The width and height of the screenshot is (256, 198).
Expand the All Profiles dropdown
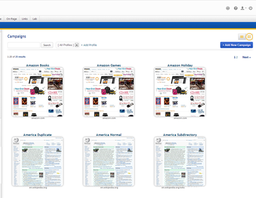[68, 45]
